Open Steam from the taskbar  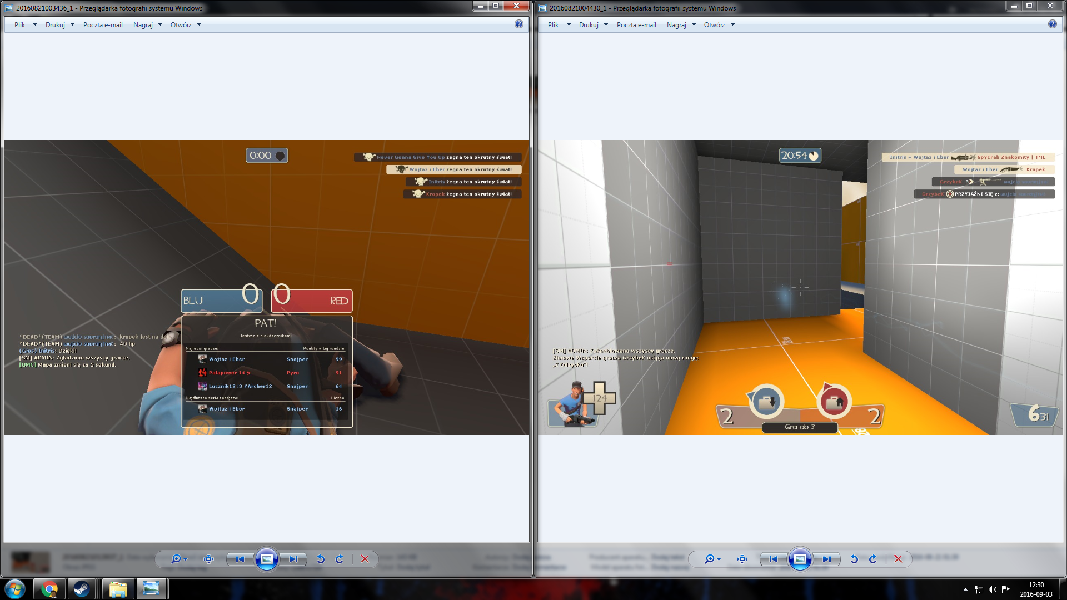point(82,589)
